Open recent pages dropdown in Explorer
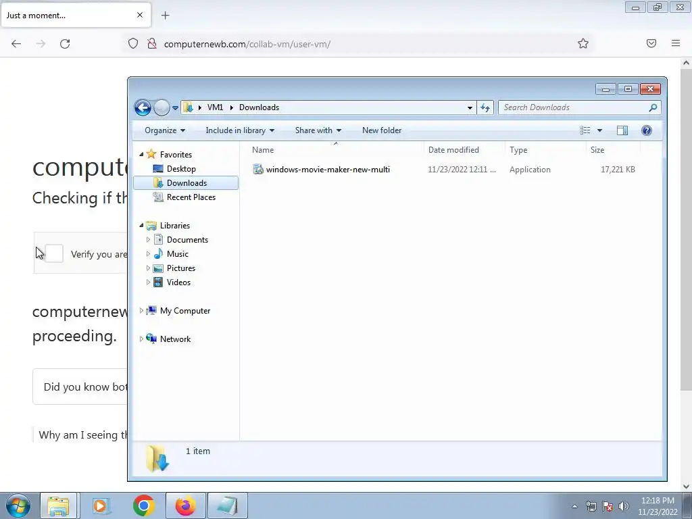Viewport: 692px width, 519px height. [x=175, y=107]
